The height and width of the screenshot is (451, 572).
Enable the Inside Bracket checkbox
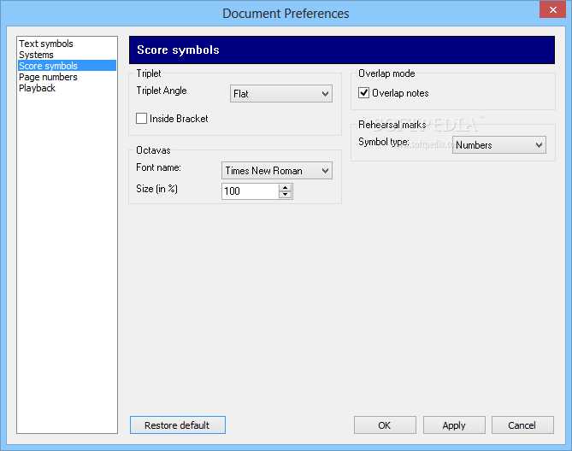[x=142, y=119]
